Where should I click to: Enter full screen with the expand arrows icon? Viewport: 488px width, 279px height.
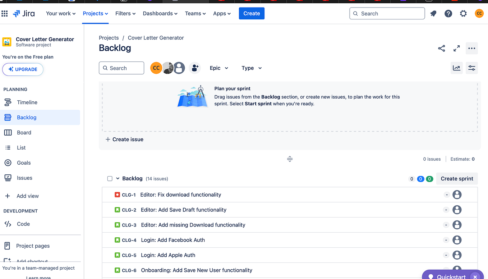click(457, 48)
